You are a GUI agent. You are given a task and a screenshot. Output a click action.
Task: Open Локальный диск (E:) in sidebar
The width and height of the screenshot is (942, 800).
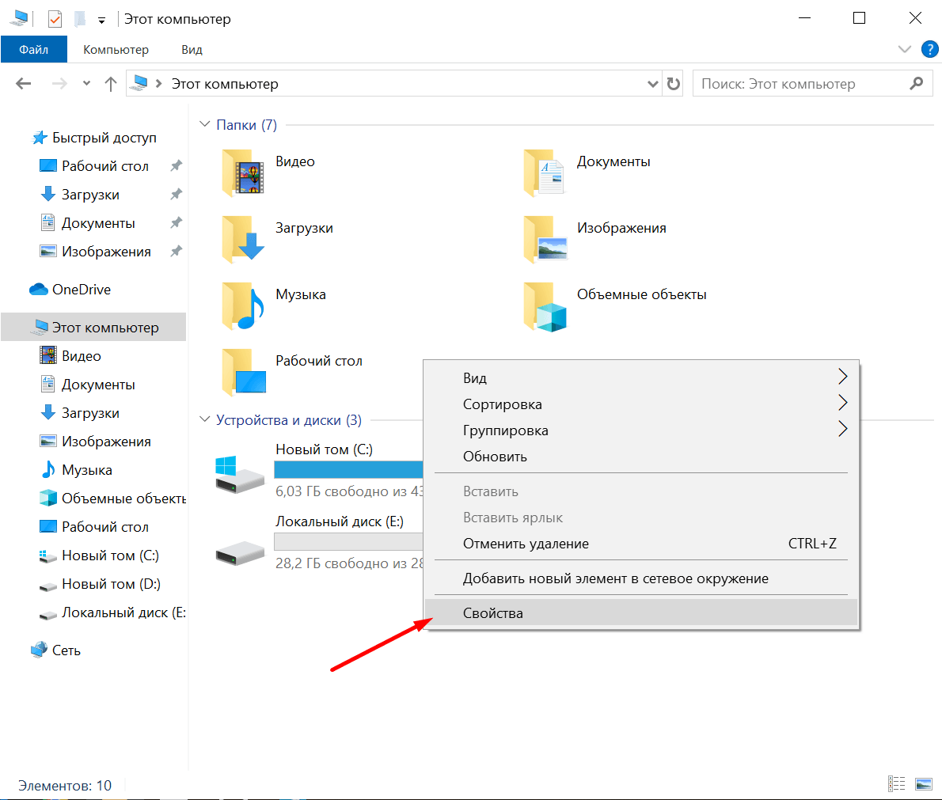coord(112,612)
